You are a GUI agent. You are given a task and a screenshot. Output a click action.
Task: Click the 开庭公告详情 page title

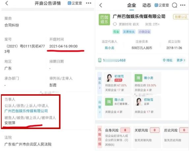(48, 3)
